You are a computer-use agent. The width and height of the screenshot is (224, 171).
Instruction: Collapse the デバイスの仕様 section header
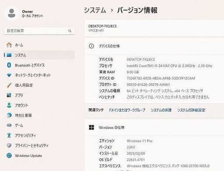tap(154, 46)
